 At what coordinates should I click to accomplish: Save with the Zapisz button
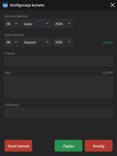[69, 146]
